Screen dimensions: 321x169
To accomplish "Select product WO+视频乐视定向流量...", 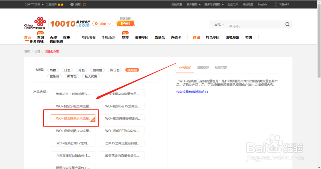I will [x=73, y=106].
